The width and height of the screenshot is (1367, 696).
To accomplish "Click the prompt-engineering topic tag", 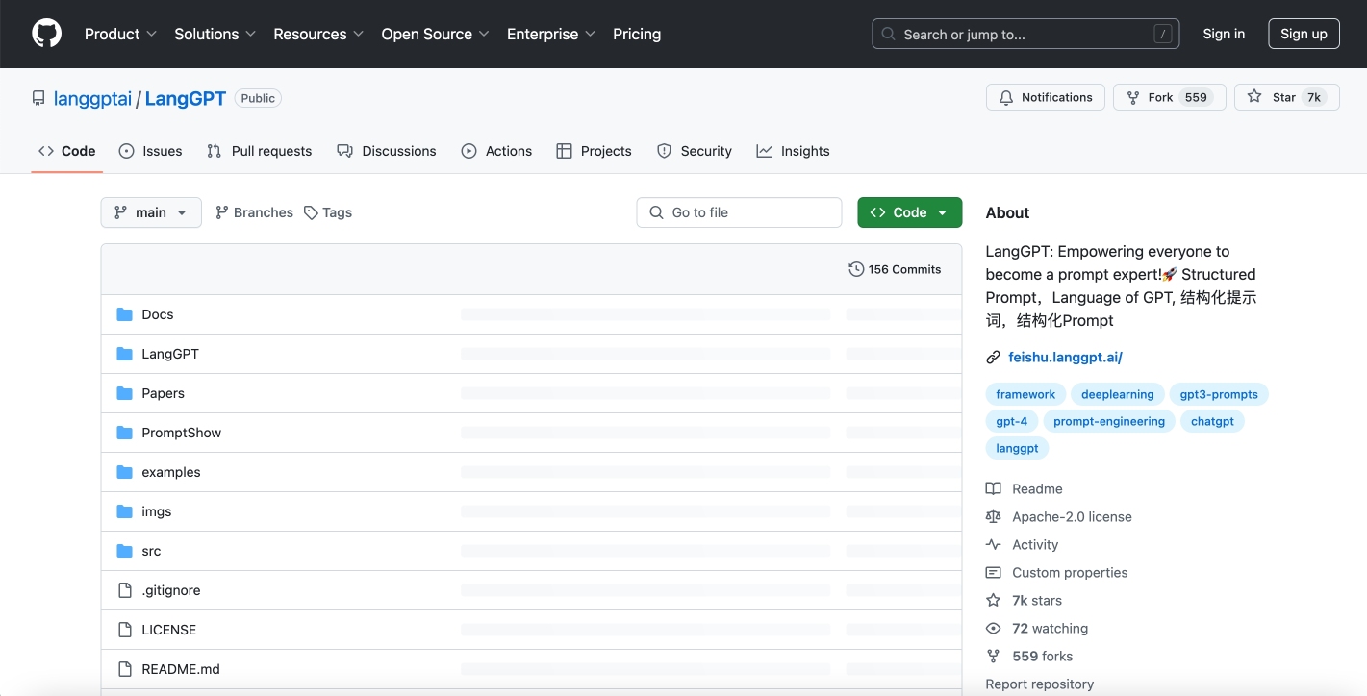I will [x=1108, y=421].
